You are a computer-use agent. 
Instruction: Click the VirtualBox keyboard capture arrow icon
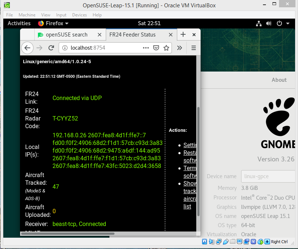coord(267,242)
